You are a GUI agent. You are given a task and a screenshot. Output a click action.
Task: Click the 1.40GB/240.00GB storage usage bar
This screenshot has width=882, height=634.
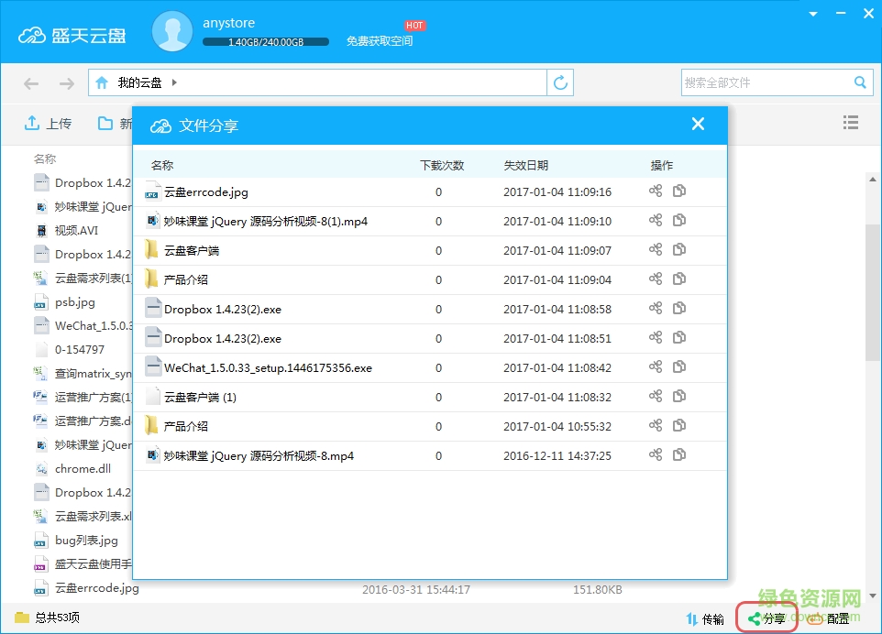point(266,41)
